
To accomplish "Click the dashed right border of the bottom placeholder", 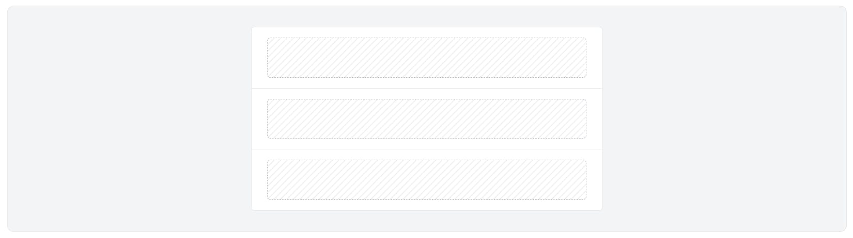I will (x=586, y=180).
